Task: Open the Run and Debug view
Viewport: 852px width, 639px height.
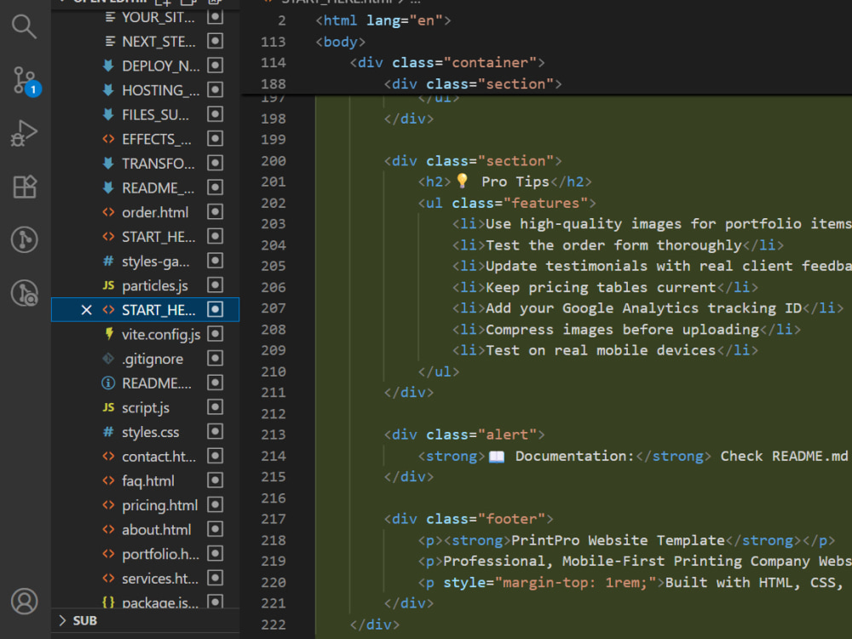Action: pyautogui.click(x=25, y=133)
